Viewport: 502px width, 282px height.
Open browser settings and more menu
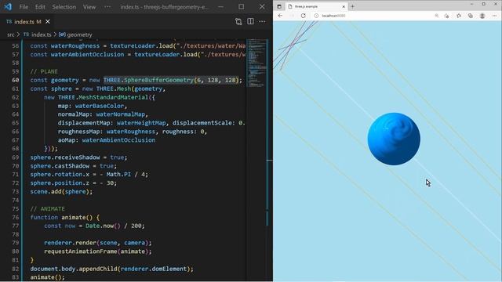pos(494,16)
